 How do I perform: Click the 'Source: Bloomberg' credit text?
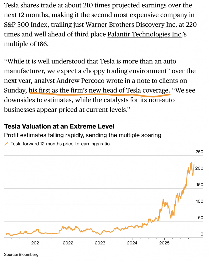[21, 254]
